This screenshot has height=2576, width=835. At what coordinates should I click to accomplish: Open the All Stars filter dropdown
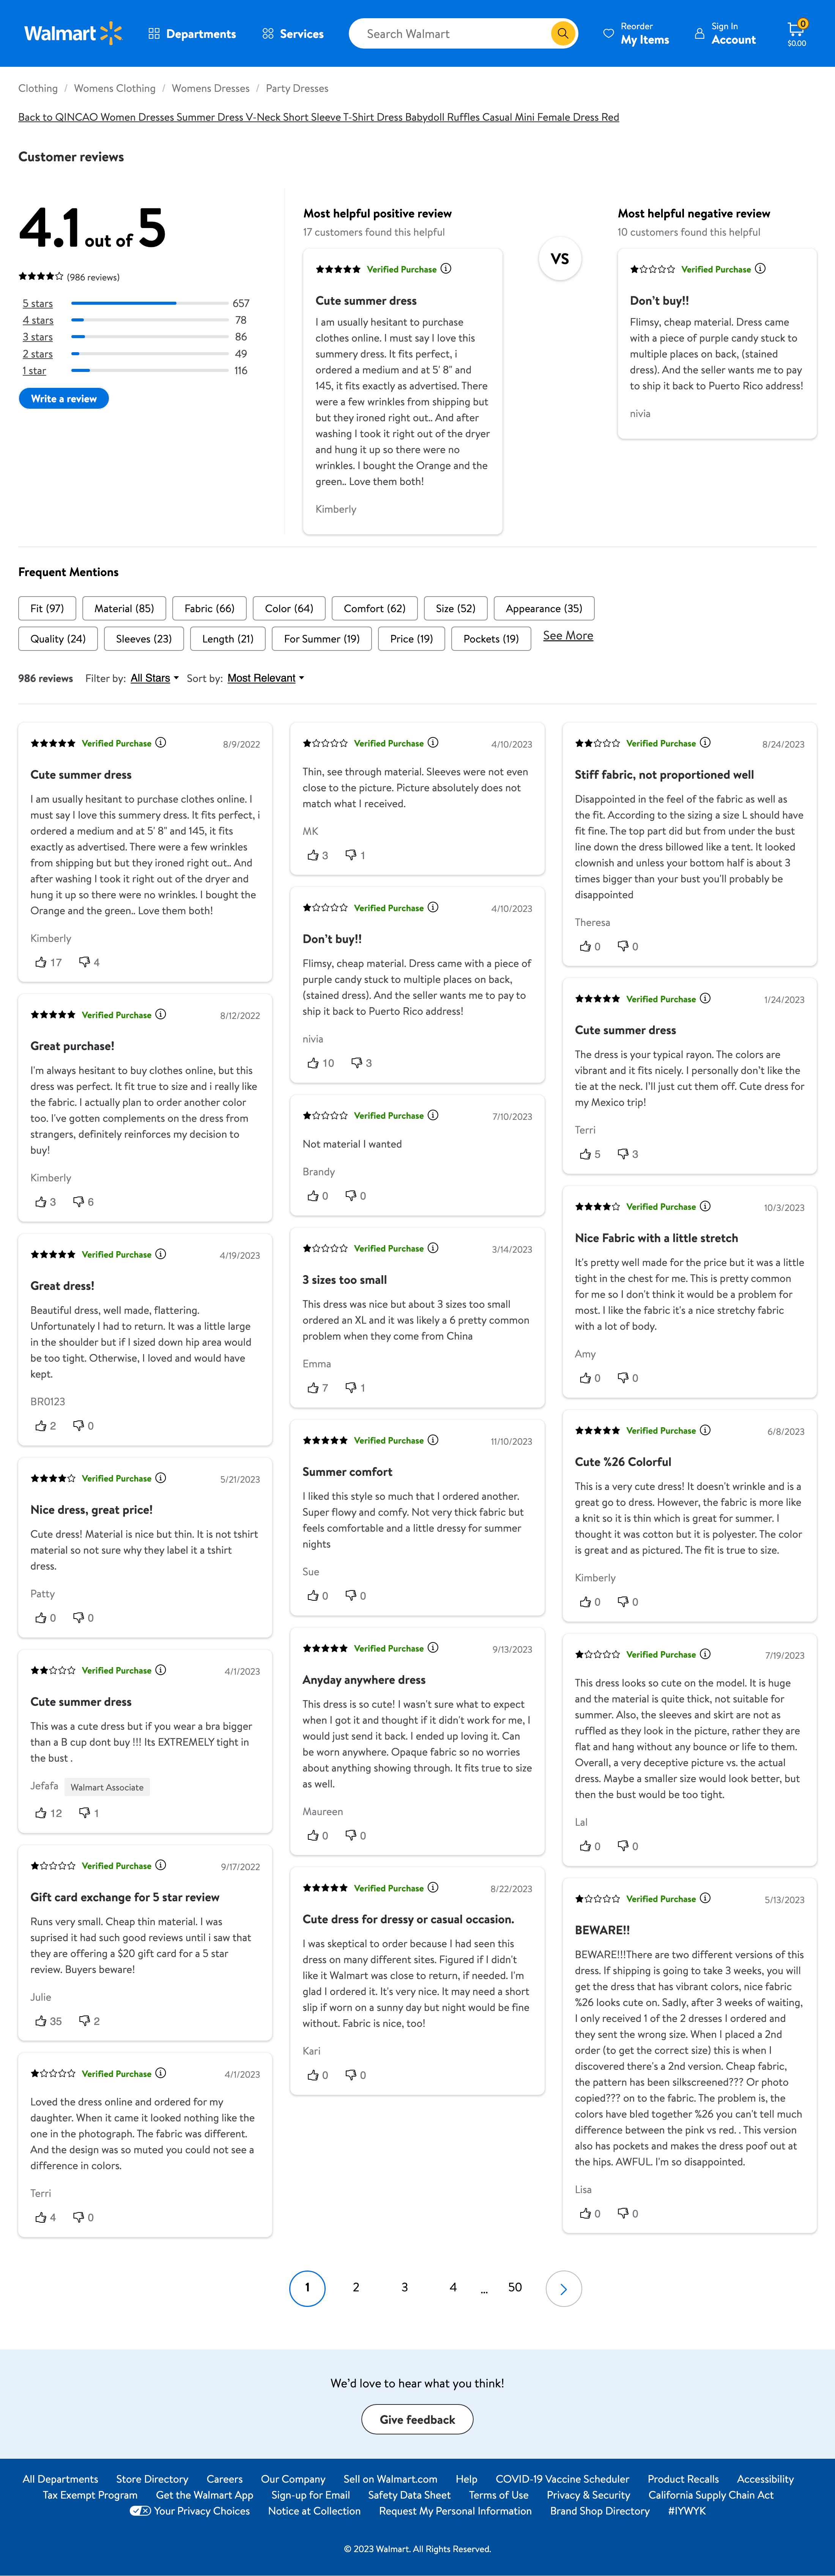pyautogui.click(x=154, y=678)
